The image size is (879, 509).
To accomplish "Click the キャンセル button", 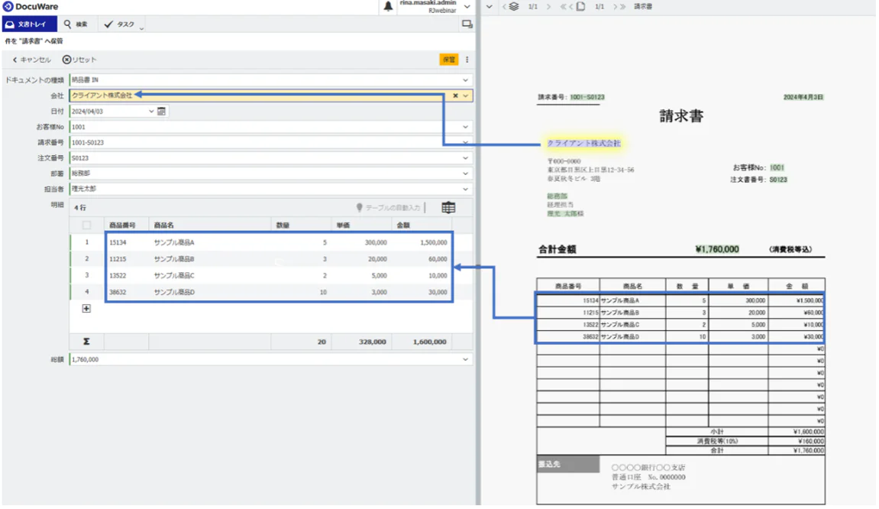I will click(x=31, y=60).
